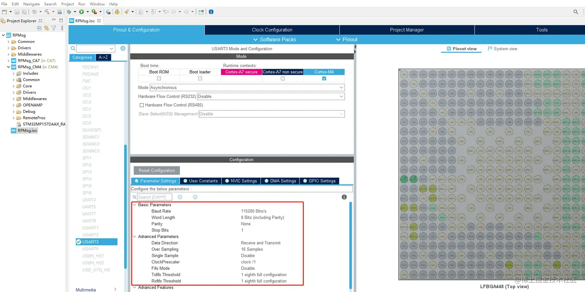The image size is (585, 292).
Task: Open the Mode Asynchronous dropdown
Action: 247,88
